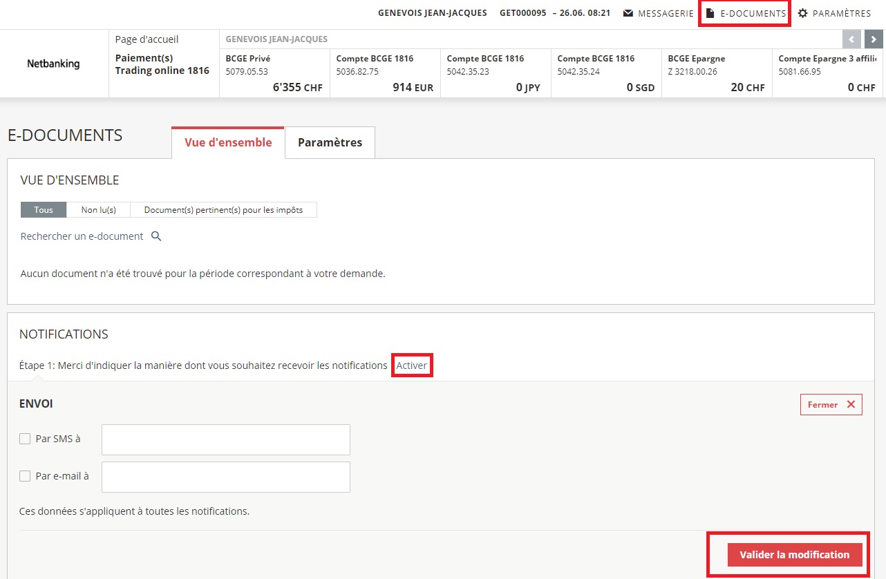This screenshot has width=886, height=579.
Task: Enable the Par e-mail à checkbox
Action: coord(25,476)
